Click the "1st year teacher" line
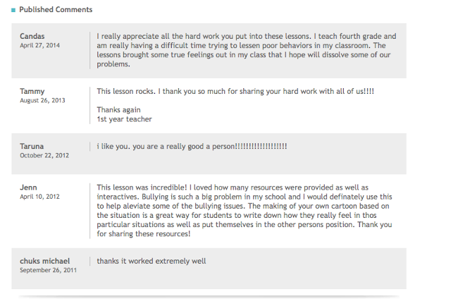 point(124,119)
